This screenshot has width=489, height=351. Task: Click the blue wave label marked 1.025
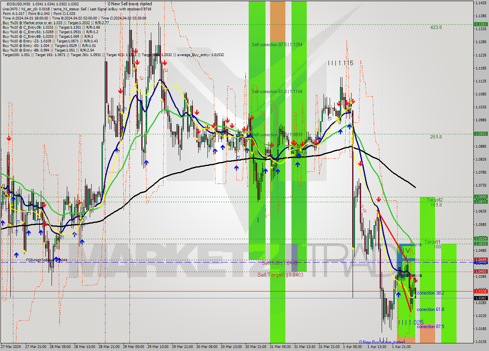coord(410,322)
